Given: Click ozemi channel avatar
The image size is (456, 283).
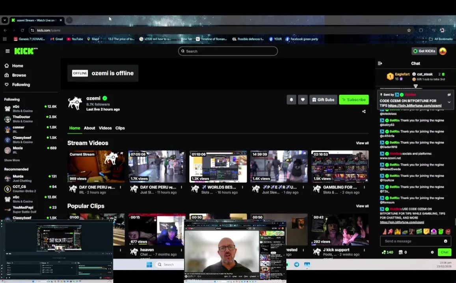Looking at the screenshot, I should pos(75,103).
